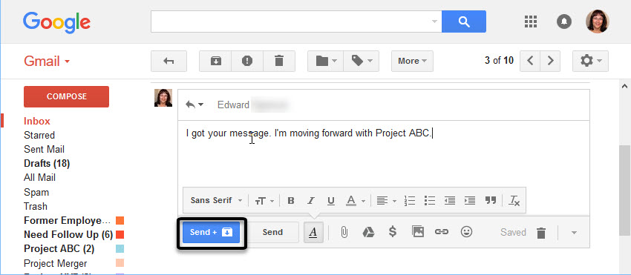Insert files using Google Drive
Screen dimensions: 631x275
[x=368, y=232]
